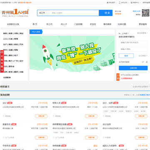This screenshot has height=150, width=150.
Task: Click the first third-party login icon beside 合作账号登录
Action: pos(143,62)
